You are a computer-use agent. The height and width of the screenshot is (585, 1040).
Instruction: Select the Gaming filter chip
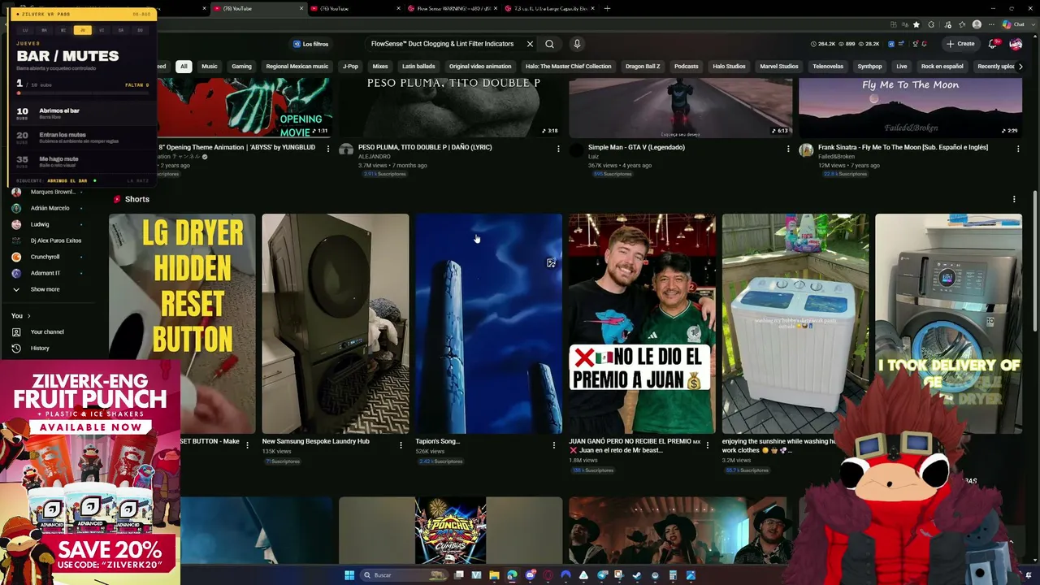coord(241,67)
